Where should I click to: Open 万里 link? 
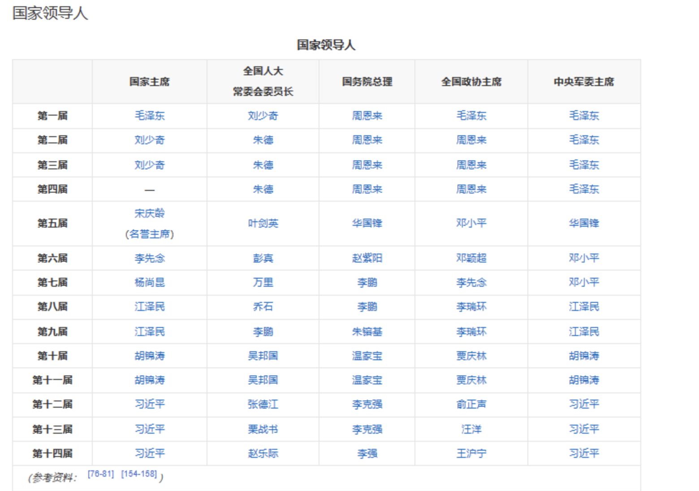click(x=263, y=282)
